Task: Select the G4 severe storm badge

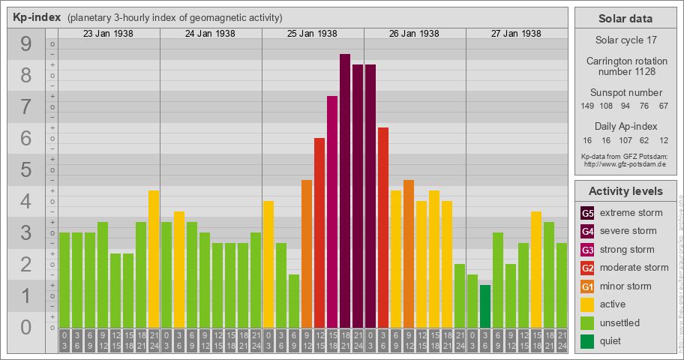Action: pos(587,231)
